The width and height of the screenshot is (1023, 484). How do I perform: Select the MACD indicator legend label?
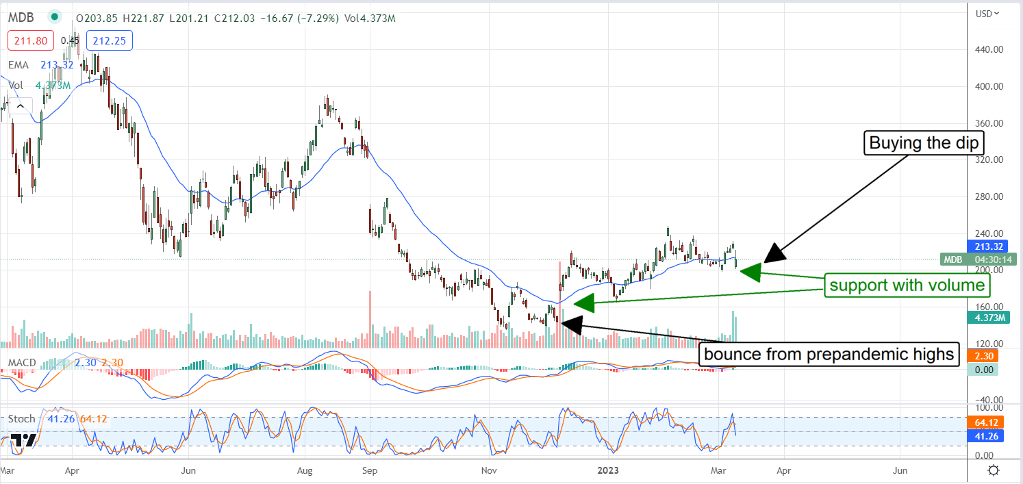tap(22, 361)
